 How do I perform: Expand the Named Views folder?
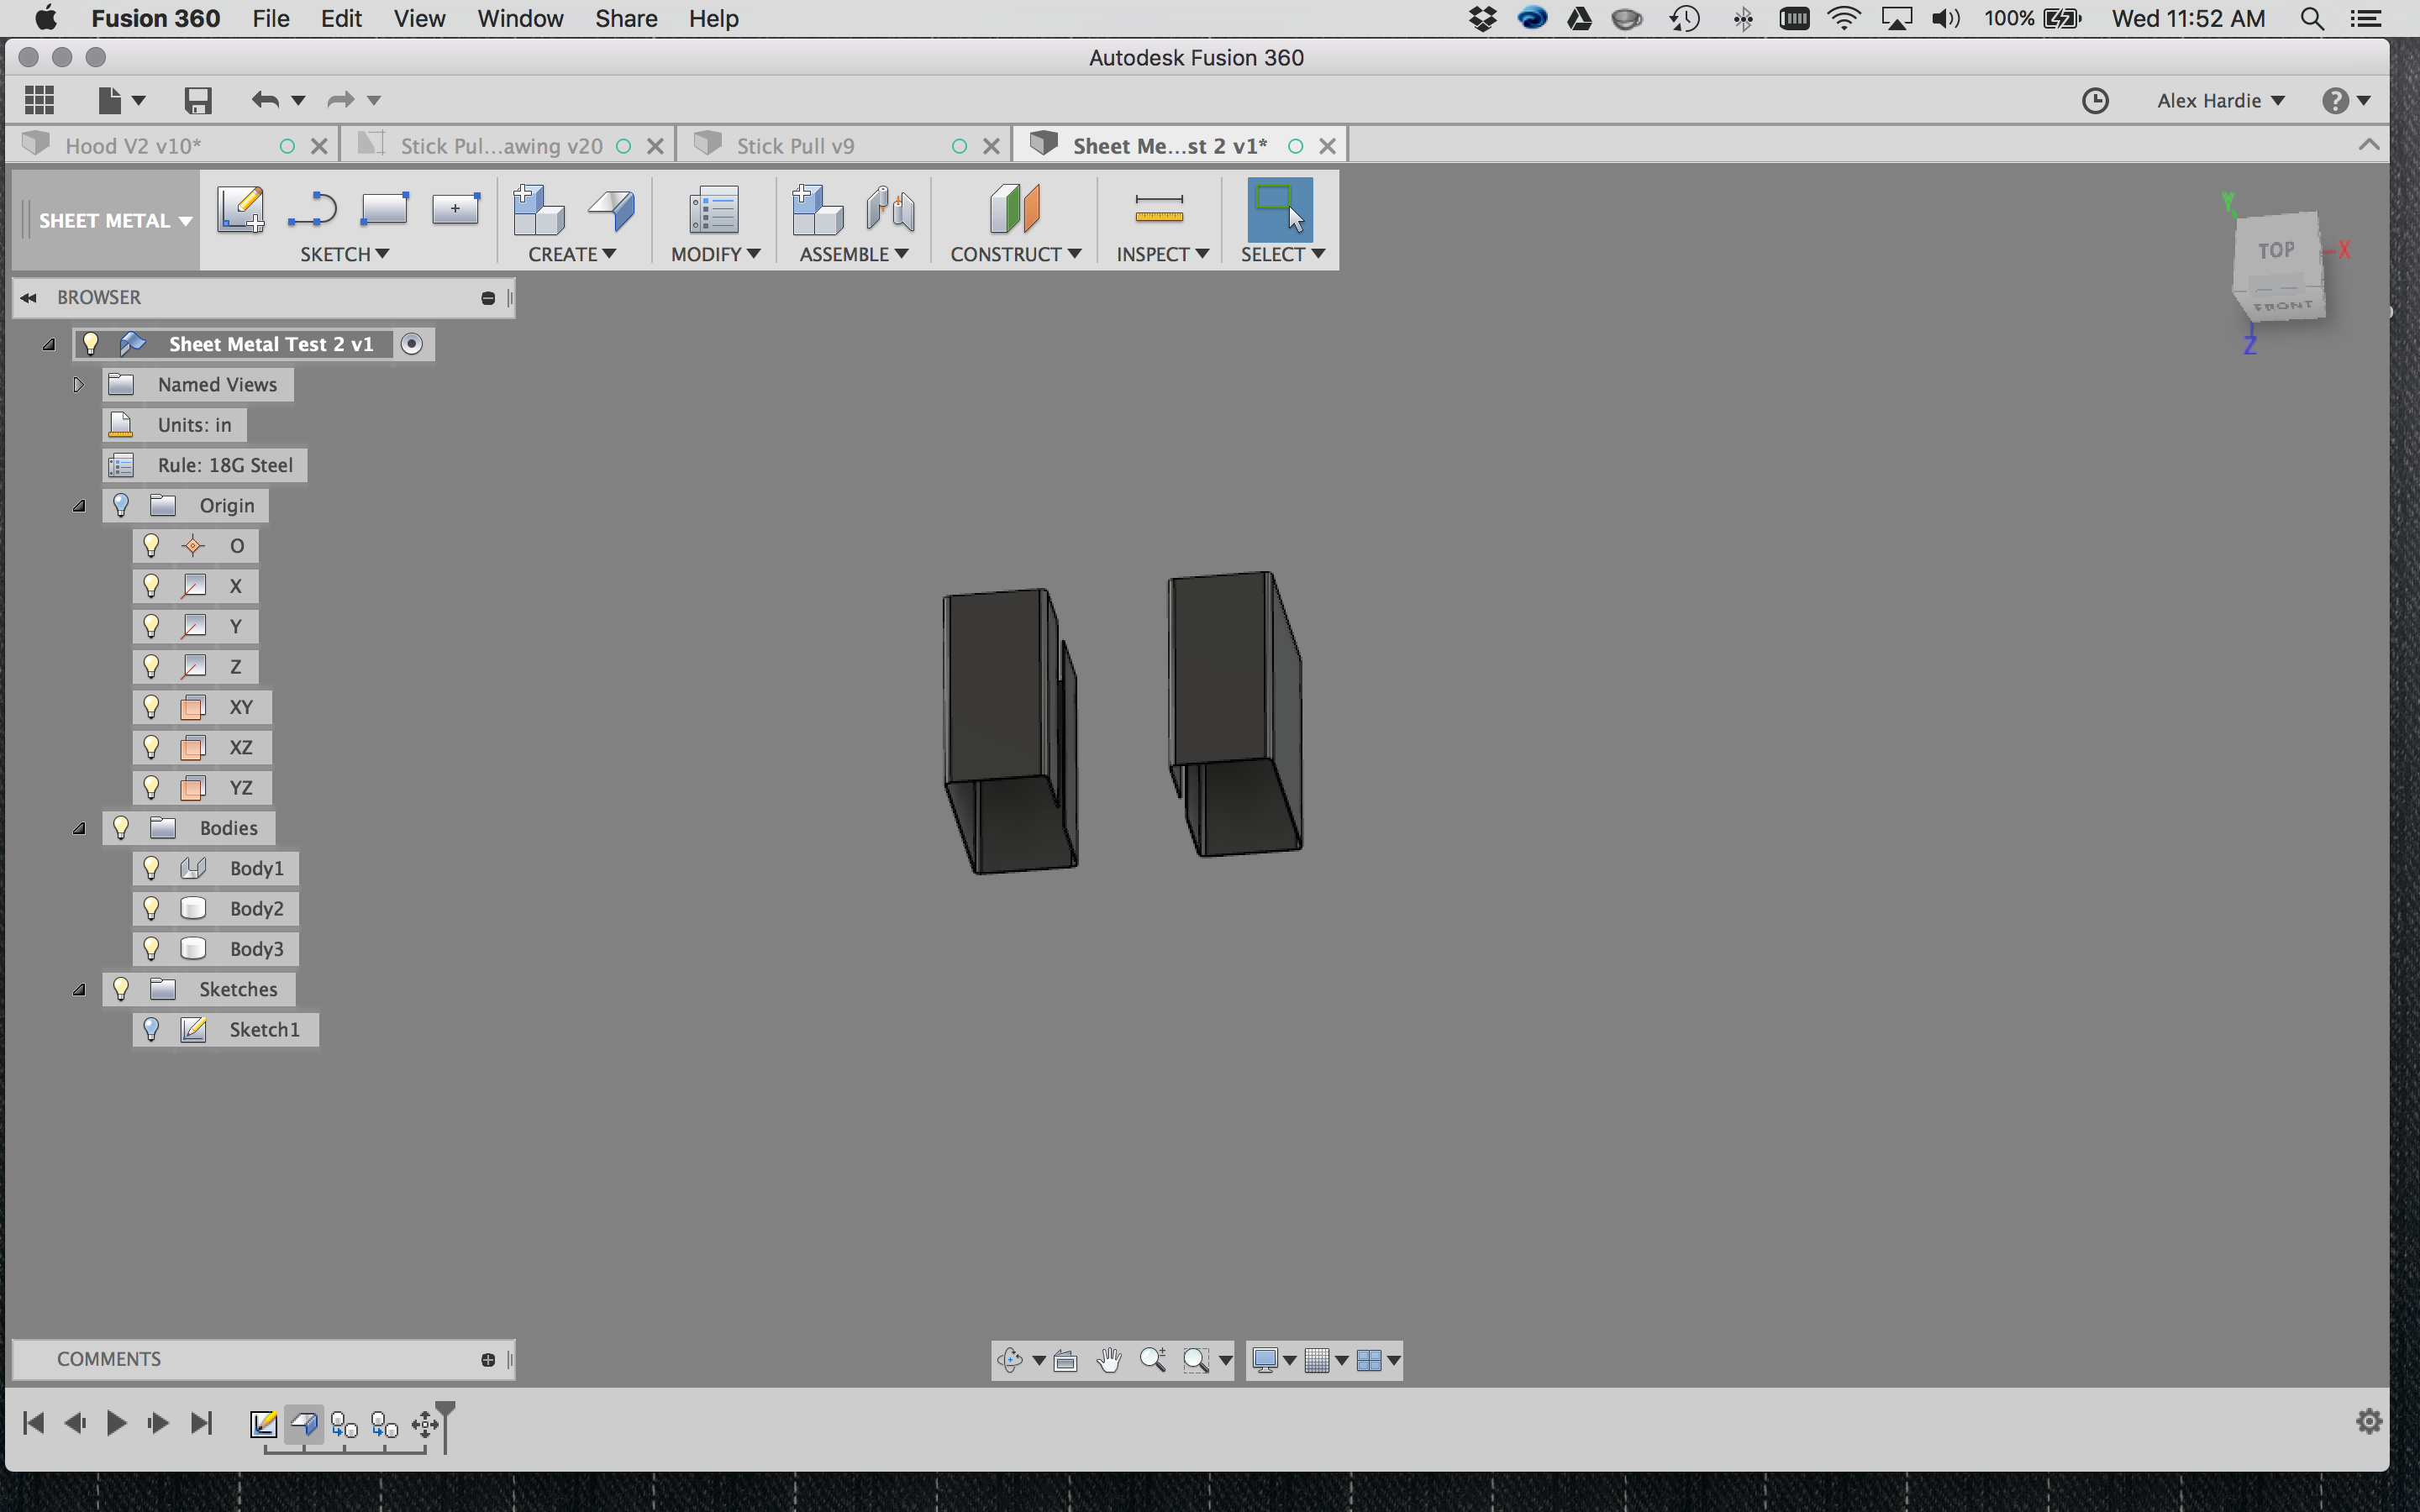[x=78, y=384]
